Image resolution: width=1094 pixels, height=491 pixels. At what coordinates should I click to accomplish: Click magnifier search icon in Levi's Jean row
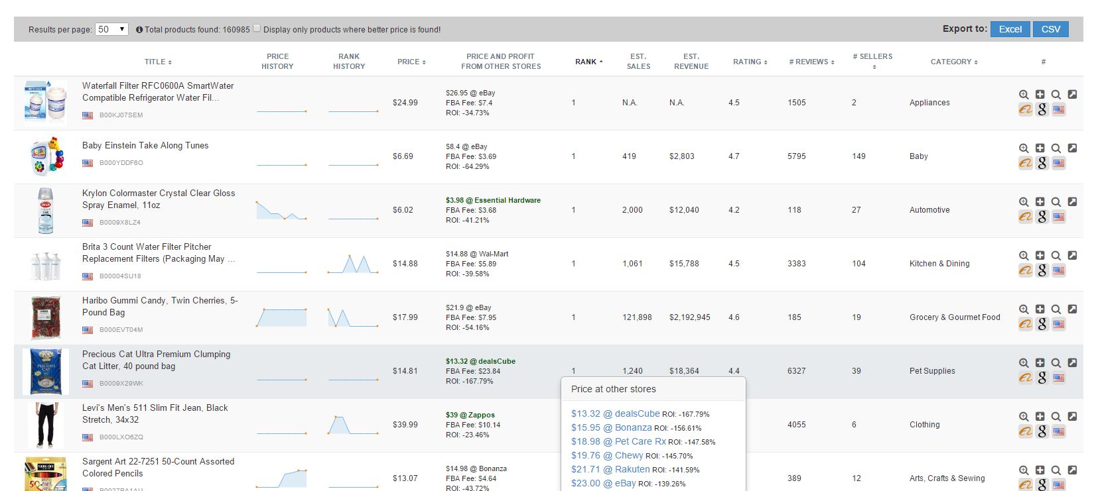[1056, 417]
